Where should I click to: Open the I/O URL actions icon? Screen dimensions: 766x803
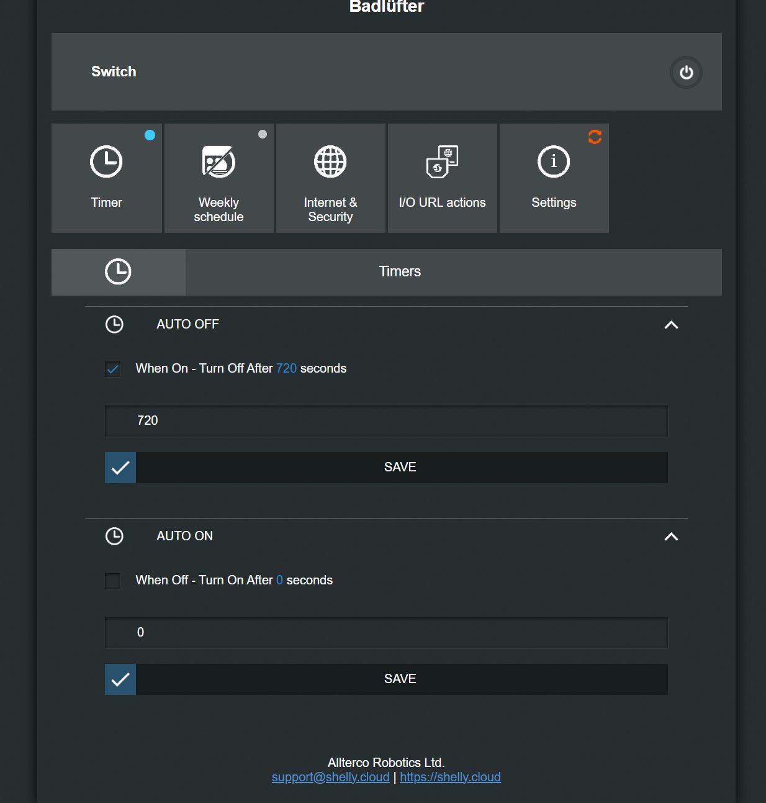[442, 161]
